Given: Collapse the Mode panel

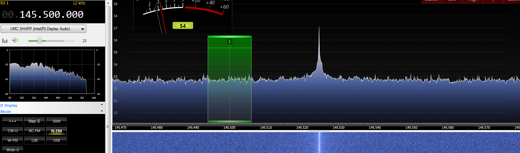Looking at the screenshot, I should click(x=102, y=111).
